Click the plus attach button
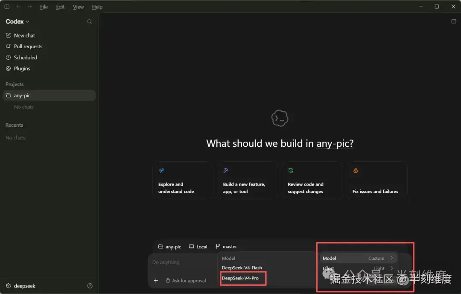461x294 pixels. (x=156, y=281)
